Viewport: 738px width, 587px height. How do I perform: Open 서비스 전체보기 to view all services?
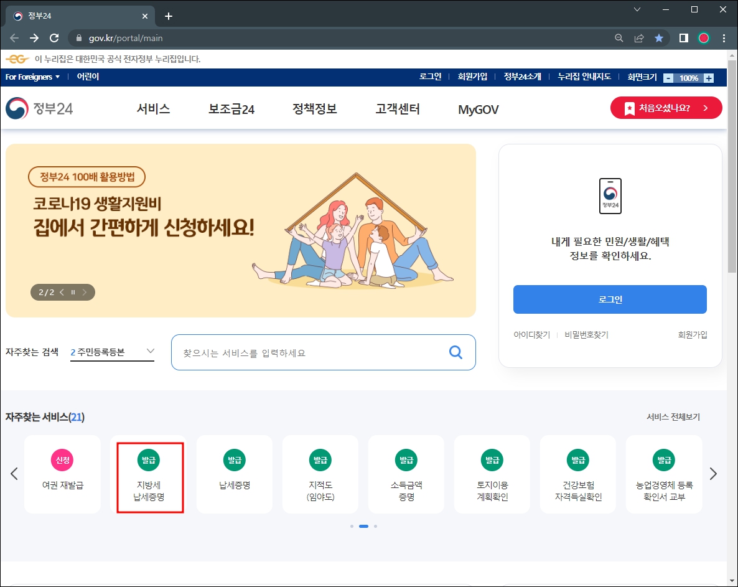673,416
